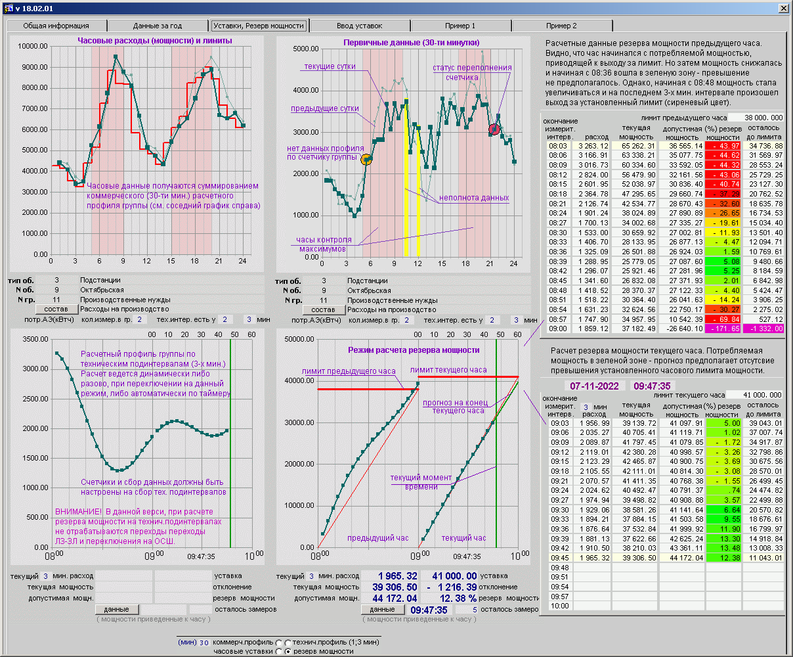The width and height of the screenshot is (793, 657).
Task: Click the 3 мин field in the current hour table header
Action: 586,407
